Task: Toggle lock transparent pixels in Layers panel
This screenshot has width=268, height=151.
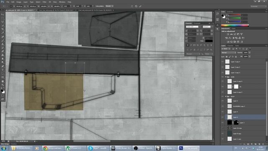Action: (227, 57)
